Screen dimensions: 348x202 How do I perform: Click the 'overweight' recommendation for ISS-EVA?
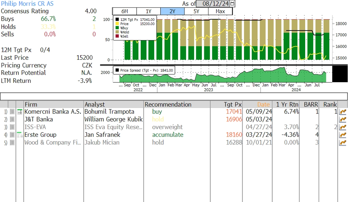[x=167, y=127]
